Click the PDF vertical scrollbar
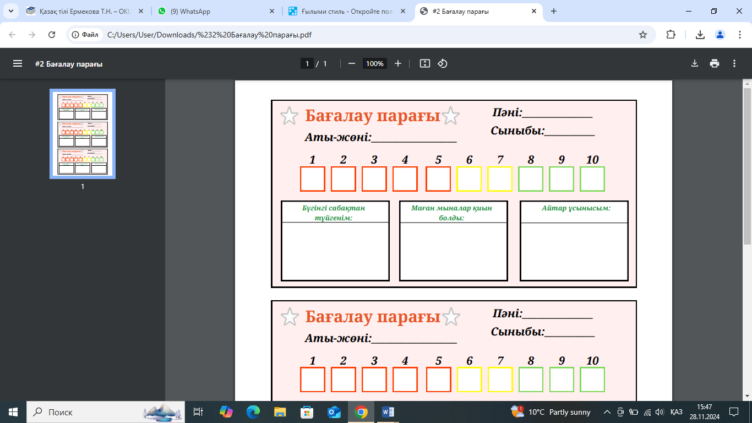 [747, 165]
